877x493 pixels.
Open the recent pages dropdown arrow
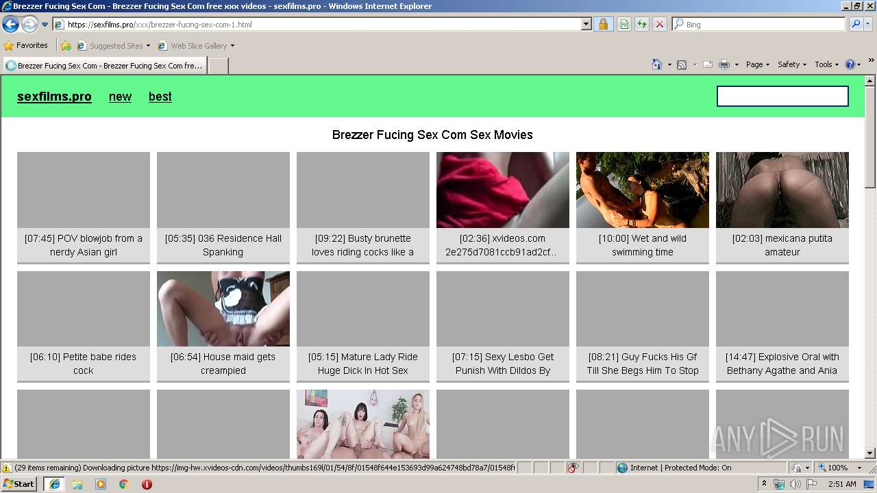45,25
